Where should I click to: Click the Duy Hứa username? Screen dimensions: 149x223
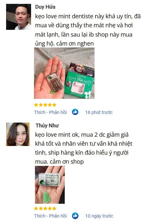(45, 7)
